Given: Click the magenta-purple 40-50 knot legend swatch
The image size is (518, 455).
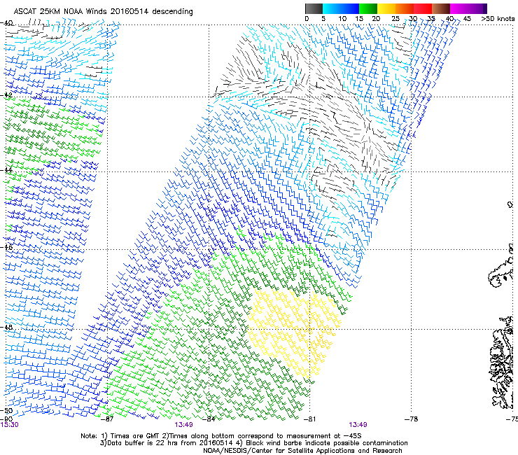Looking at the screenshot, I should pos(468,8).
